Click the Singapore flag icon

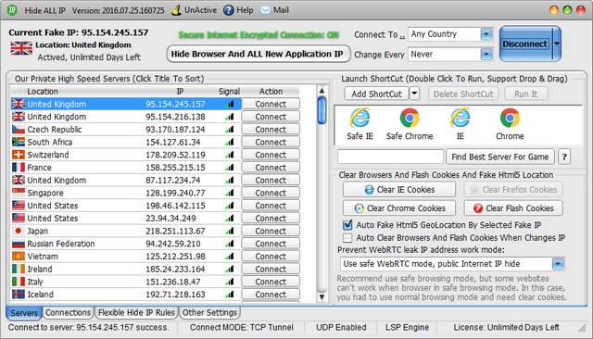(x=19, y=193)
